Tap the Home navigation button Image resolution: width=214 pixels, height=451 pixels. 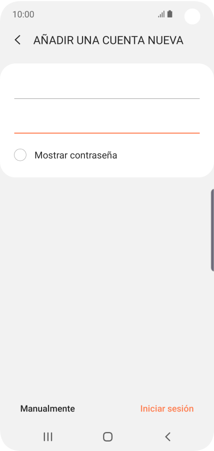pyautogui.click(x=107, y=437)
